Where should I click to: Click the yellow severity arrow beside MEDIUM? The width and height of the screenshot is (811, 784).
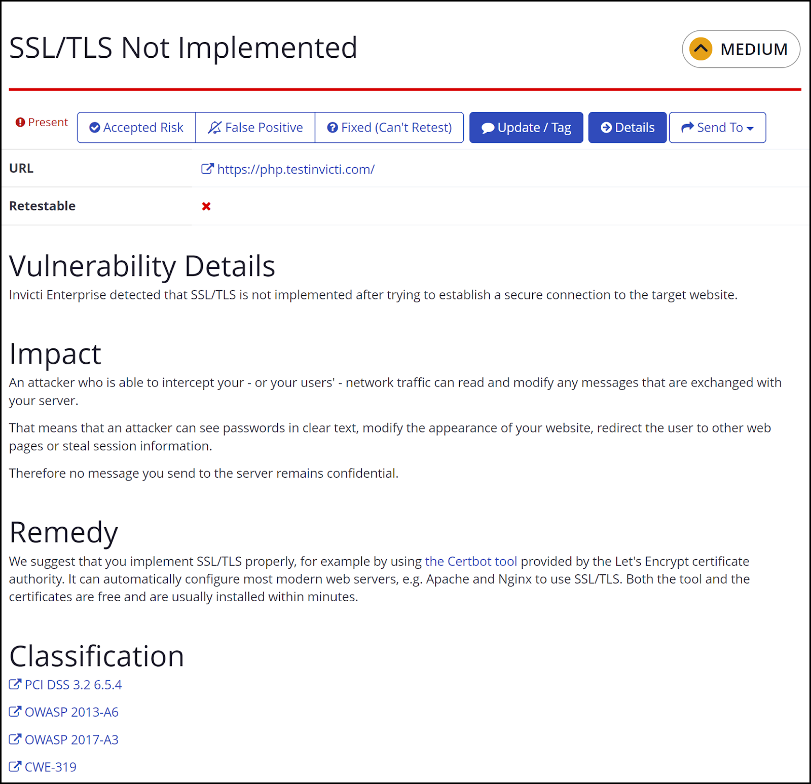point(701,49)
